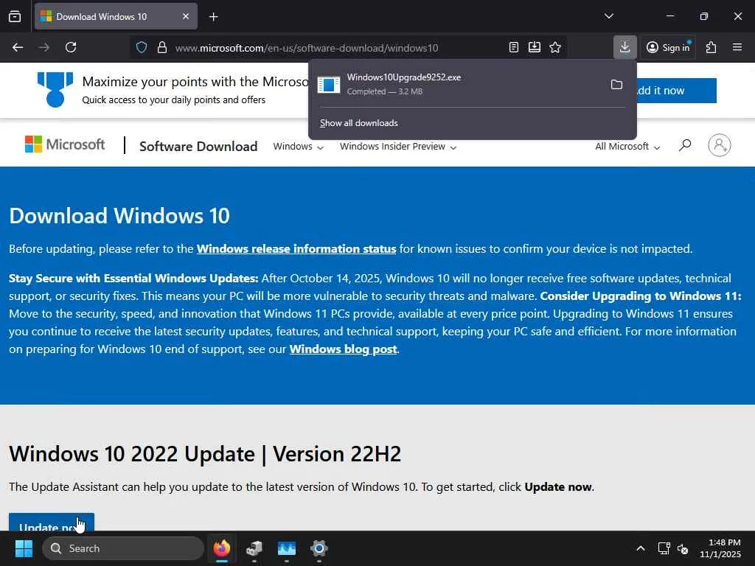Click the downloaded exe file icon
The height and width of the screenshot is (566, 755).
tap(329, 84)
